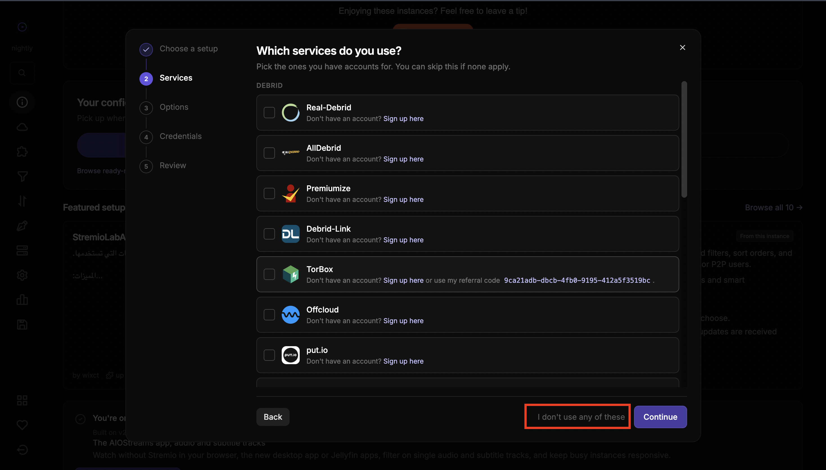Screen dimensions: 826x470
Task: Open Browse all 10 link
Action: (x=774, y=207)
